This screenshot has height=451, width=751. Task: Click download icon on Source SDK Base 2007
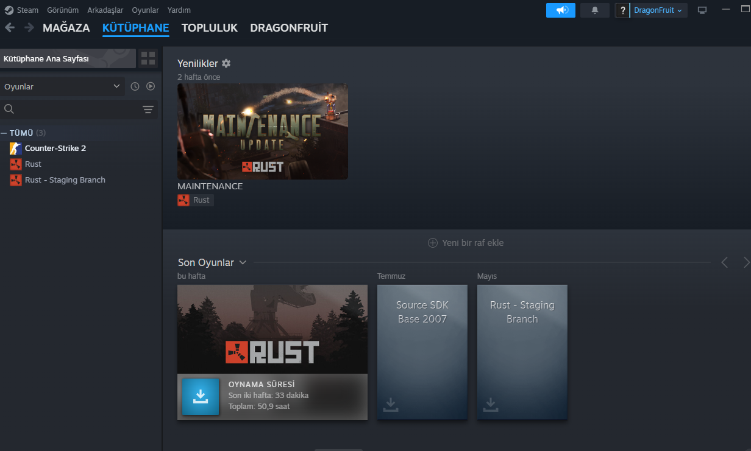coord(391,405)
